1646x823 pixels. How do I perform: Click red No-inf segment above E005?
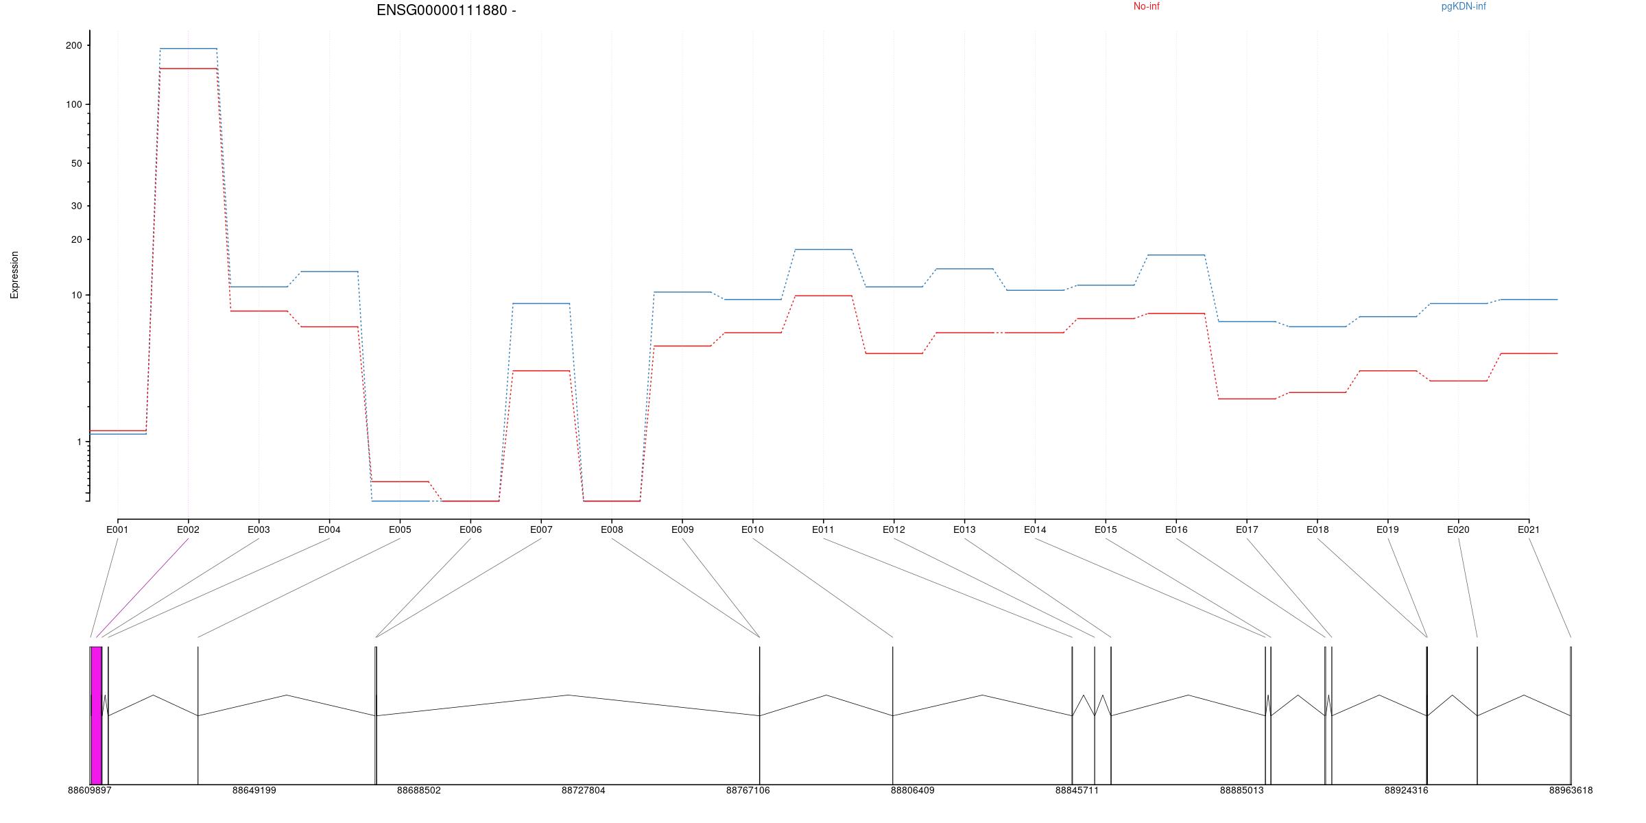(400, 481)
